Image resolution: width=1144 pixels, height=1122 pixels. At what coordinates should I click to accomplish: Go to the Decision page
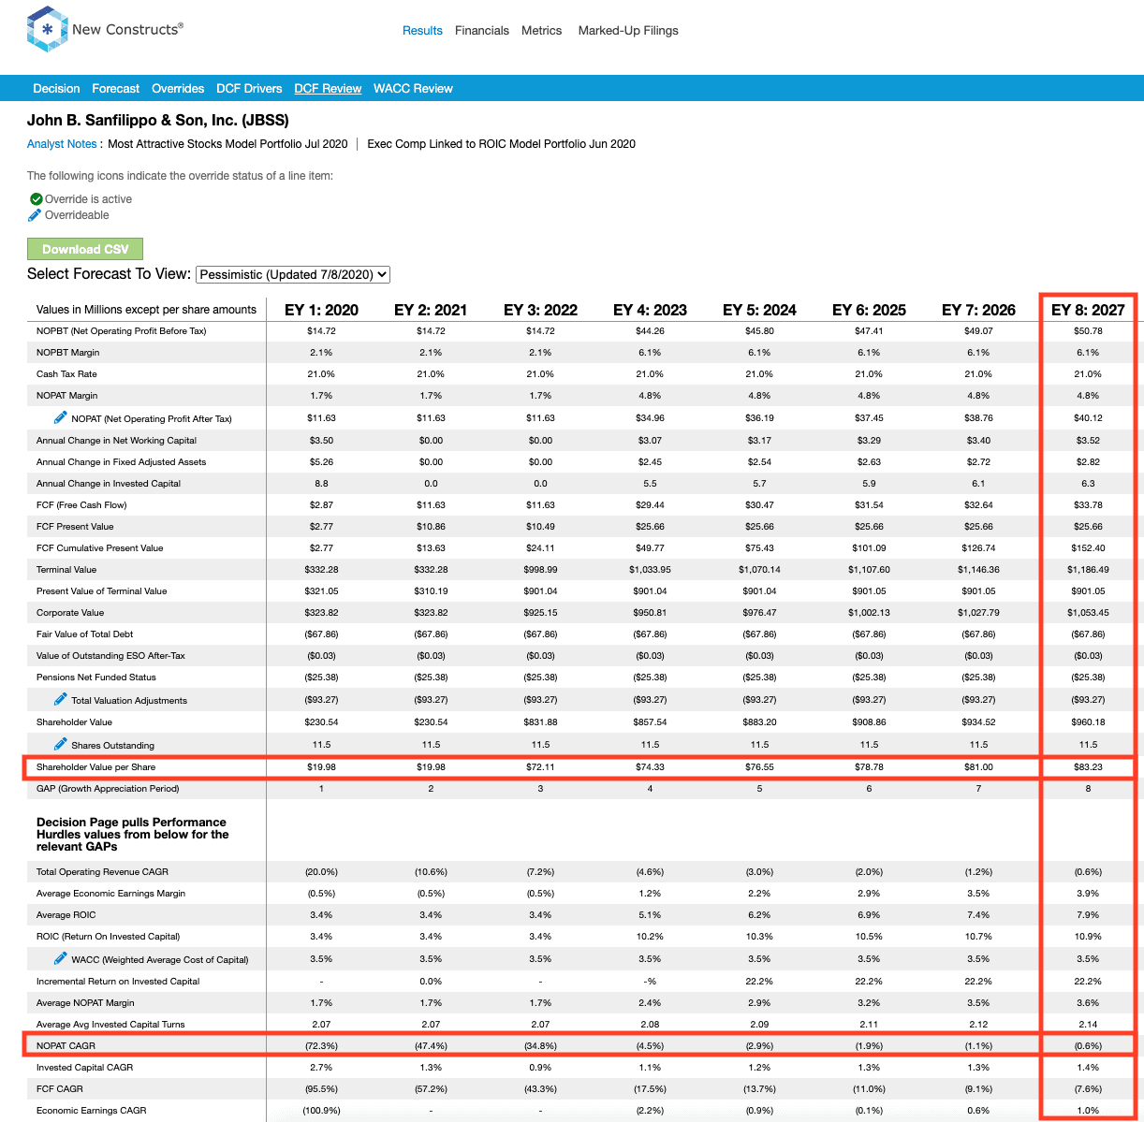click(x=56, y=89)
